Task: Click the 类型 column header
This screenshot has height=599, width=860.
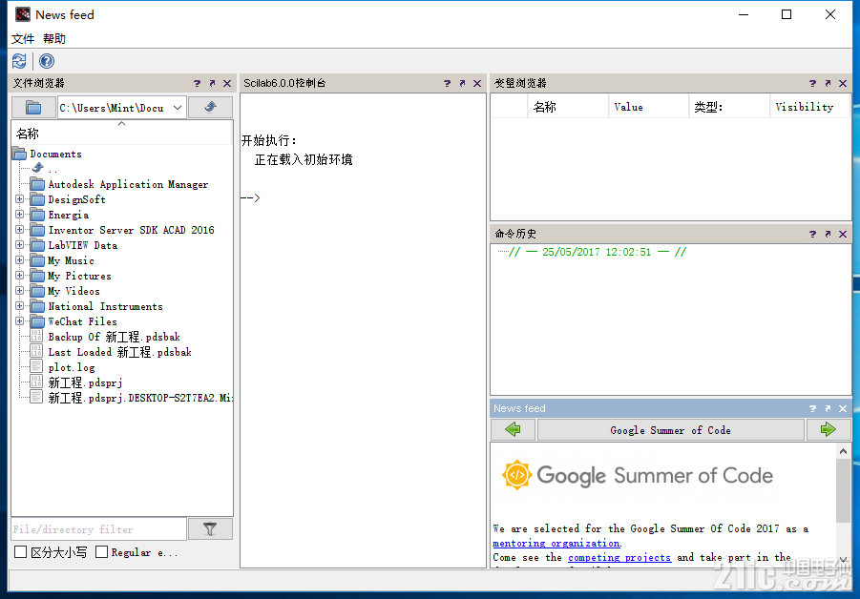Action: (x=729, y=107)
